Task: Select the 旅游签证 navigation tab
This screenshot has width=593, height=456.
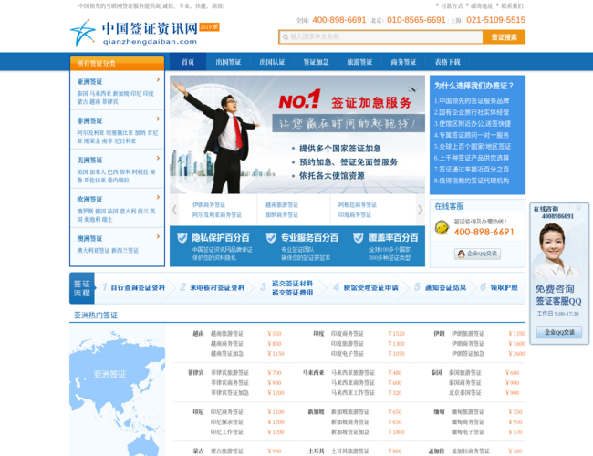Action: [359, 62]
